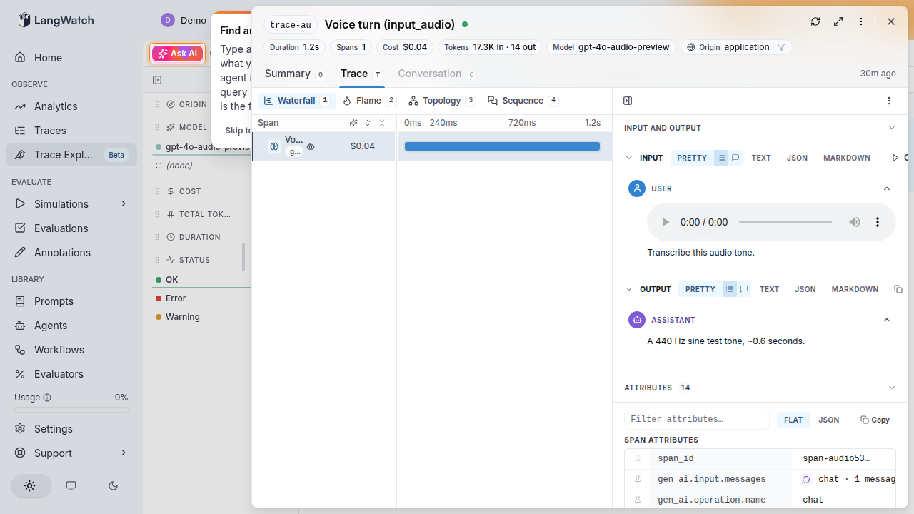Expand the Simulations sidebar submenu

click(x=124, y=204)
